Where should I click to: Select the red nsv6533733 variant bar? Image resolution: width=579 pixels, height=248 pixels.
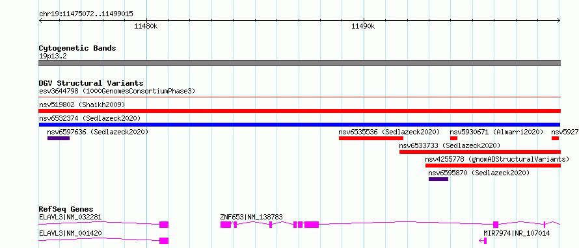click(x=480, y=152)
